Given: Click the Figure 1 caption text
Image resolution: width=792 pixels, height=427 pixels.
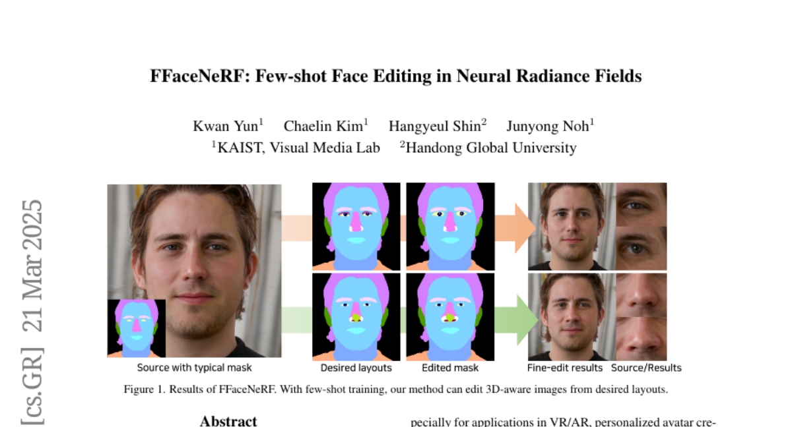Looking at the screenshot, I should coord(395,389).
